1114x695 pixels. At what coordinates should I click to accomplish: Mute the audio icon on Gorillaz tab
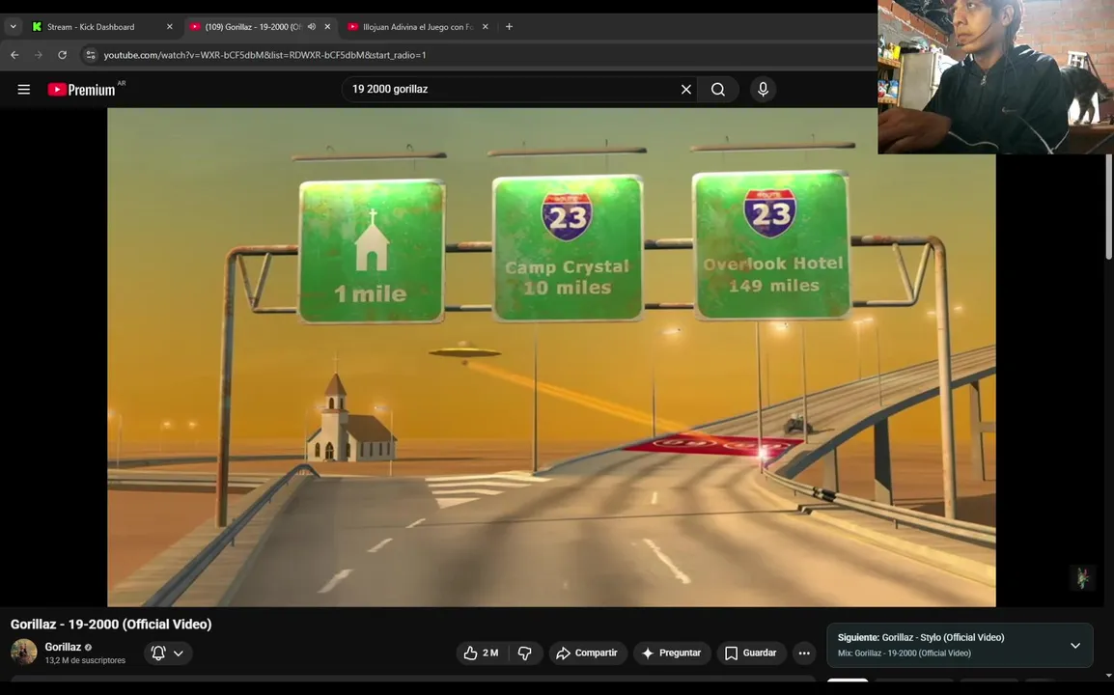point(311,27)
